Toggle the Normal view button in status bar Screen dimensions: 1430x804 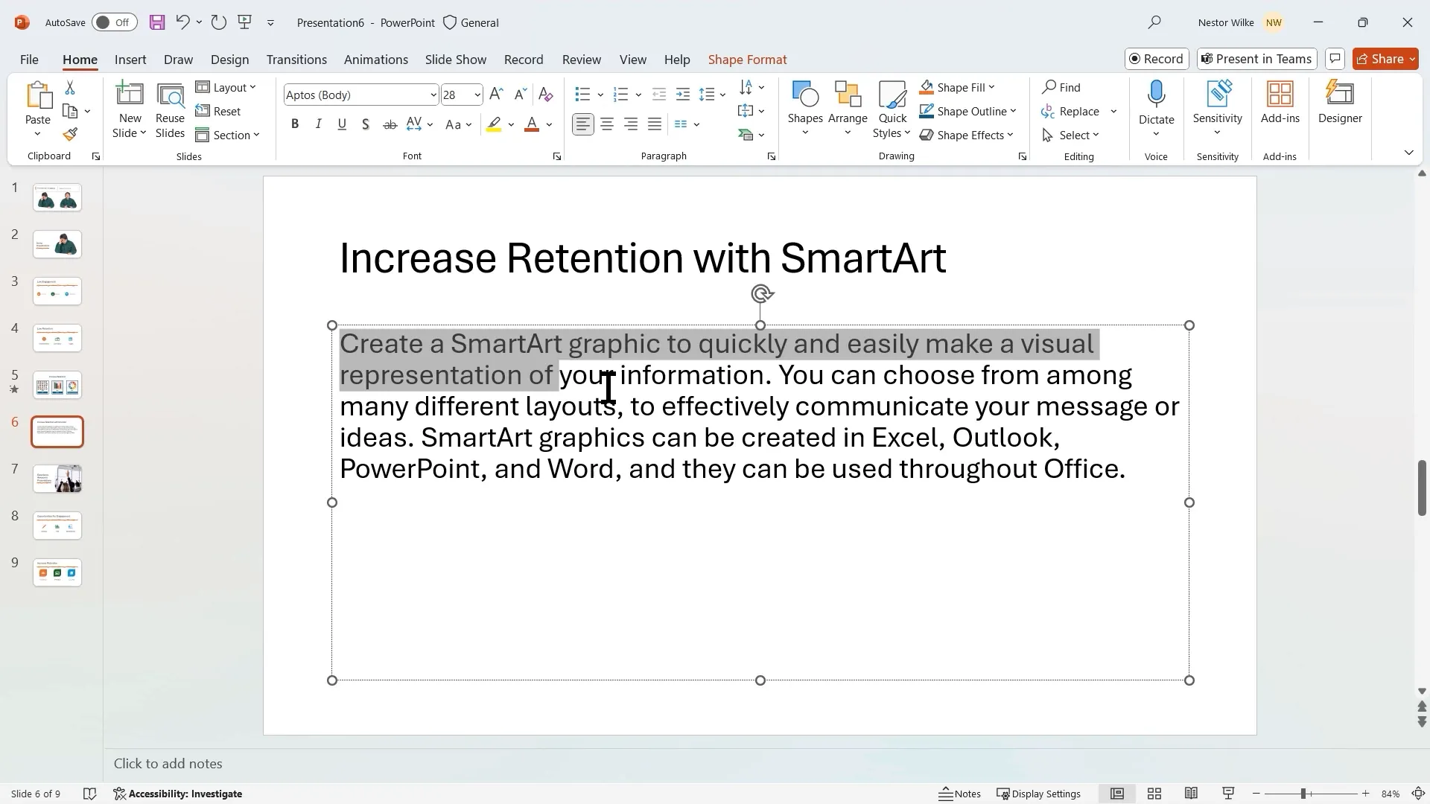[x=1117, y=794]
